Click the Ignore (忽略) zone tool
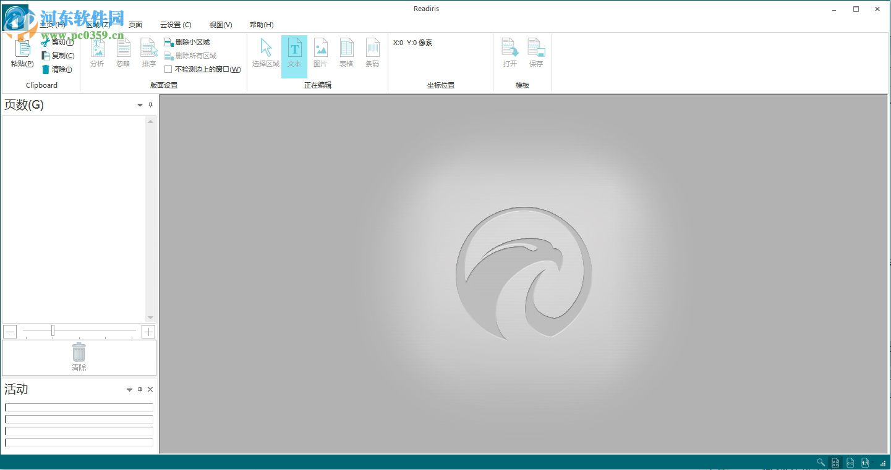 (x=123, y=53)
